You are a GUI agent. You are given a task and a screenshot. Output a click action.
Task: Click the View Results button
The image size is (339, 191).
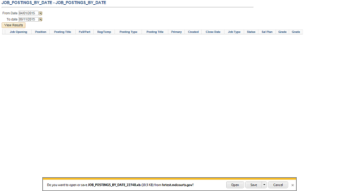coord(14,25)
